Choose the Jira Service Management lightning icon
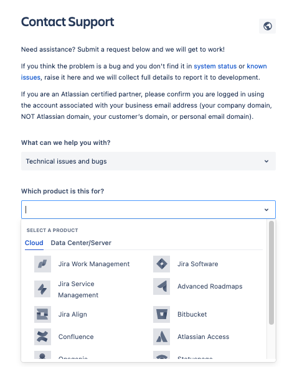The width and height of the screenshot is (292, 367). 42,289
